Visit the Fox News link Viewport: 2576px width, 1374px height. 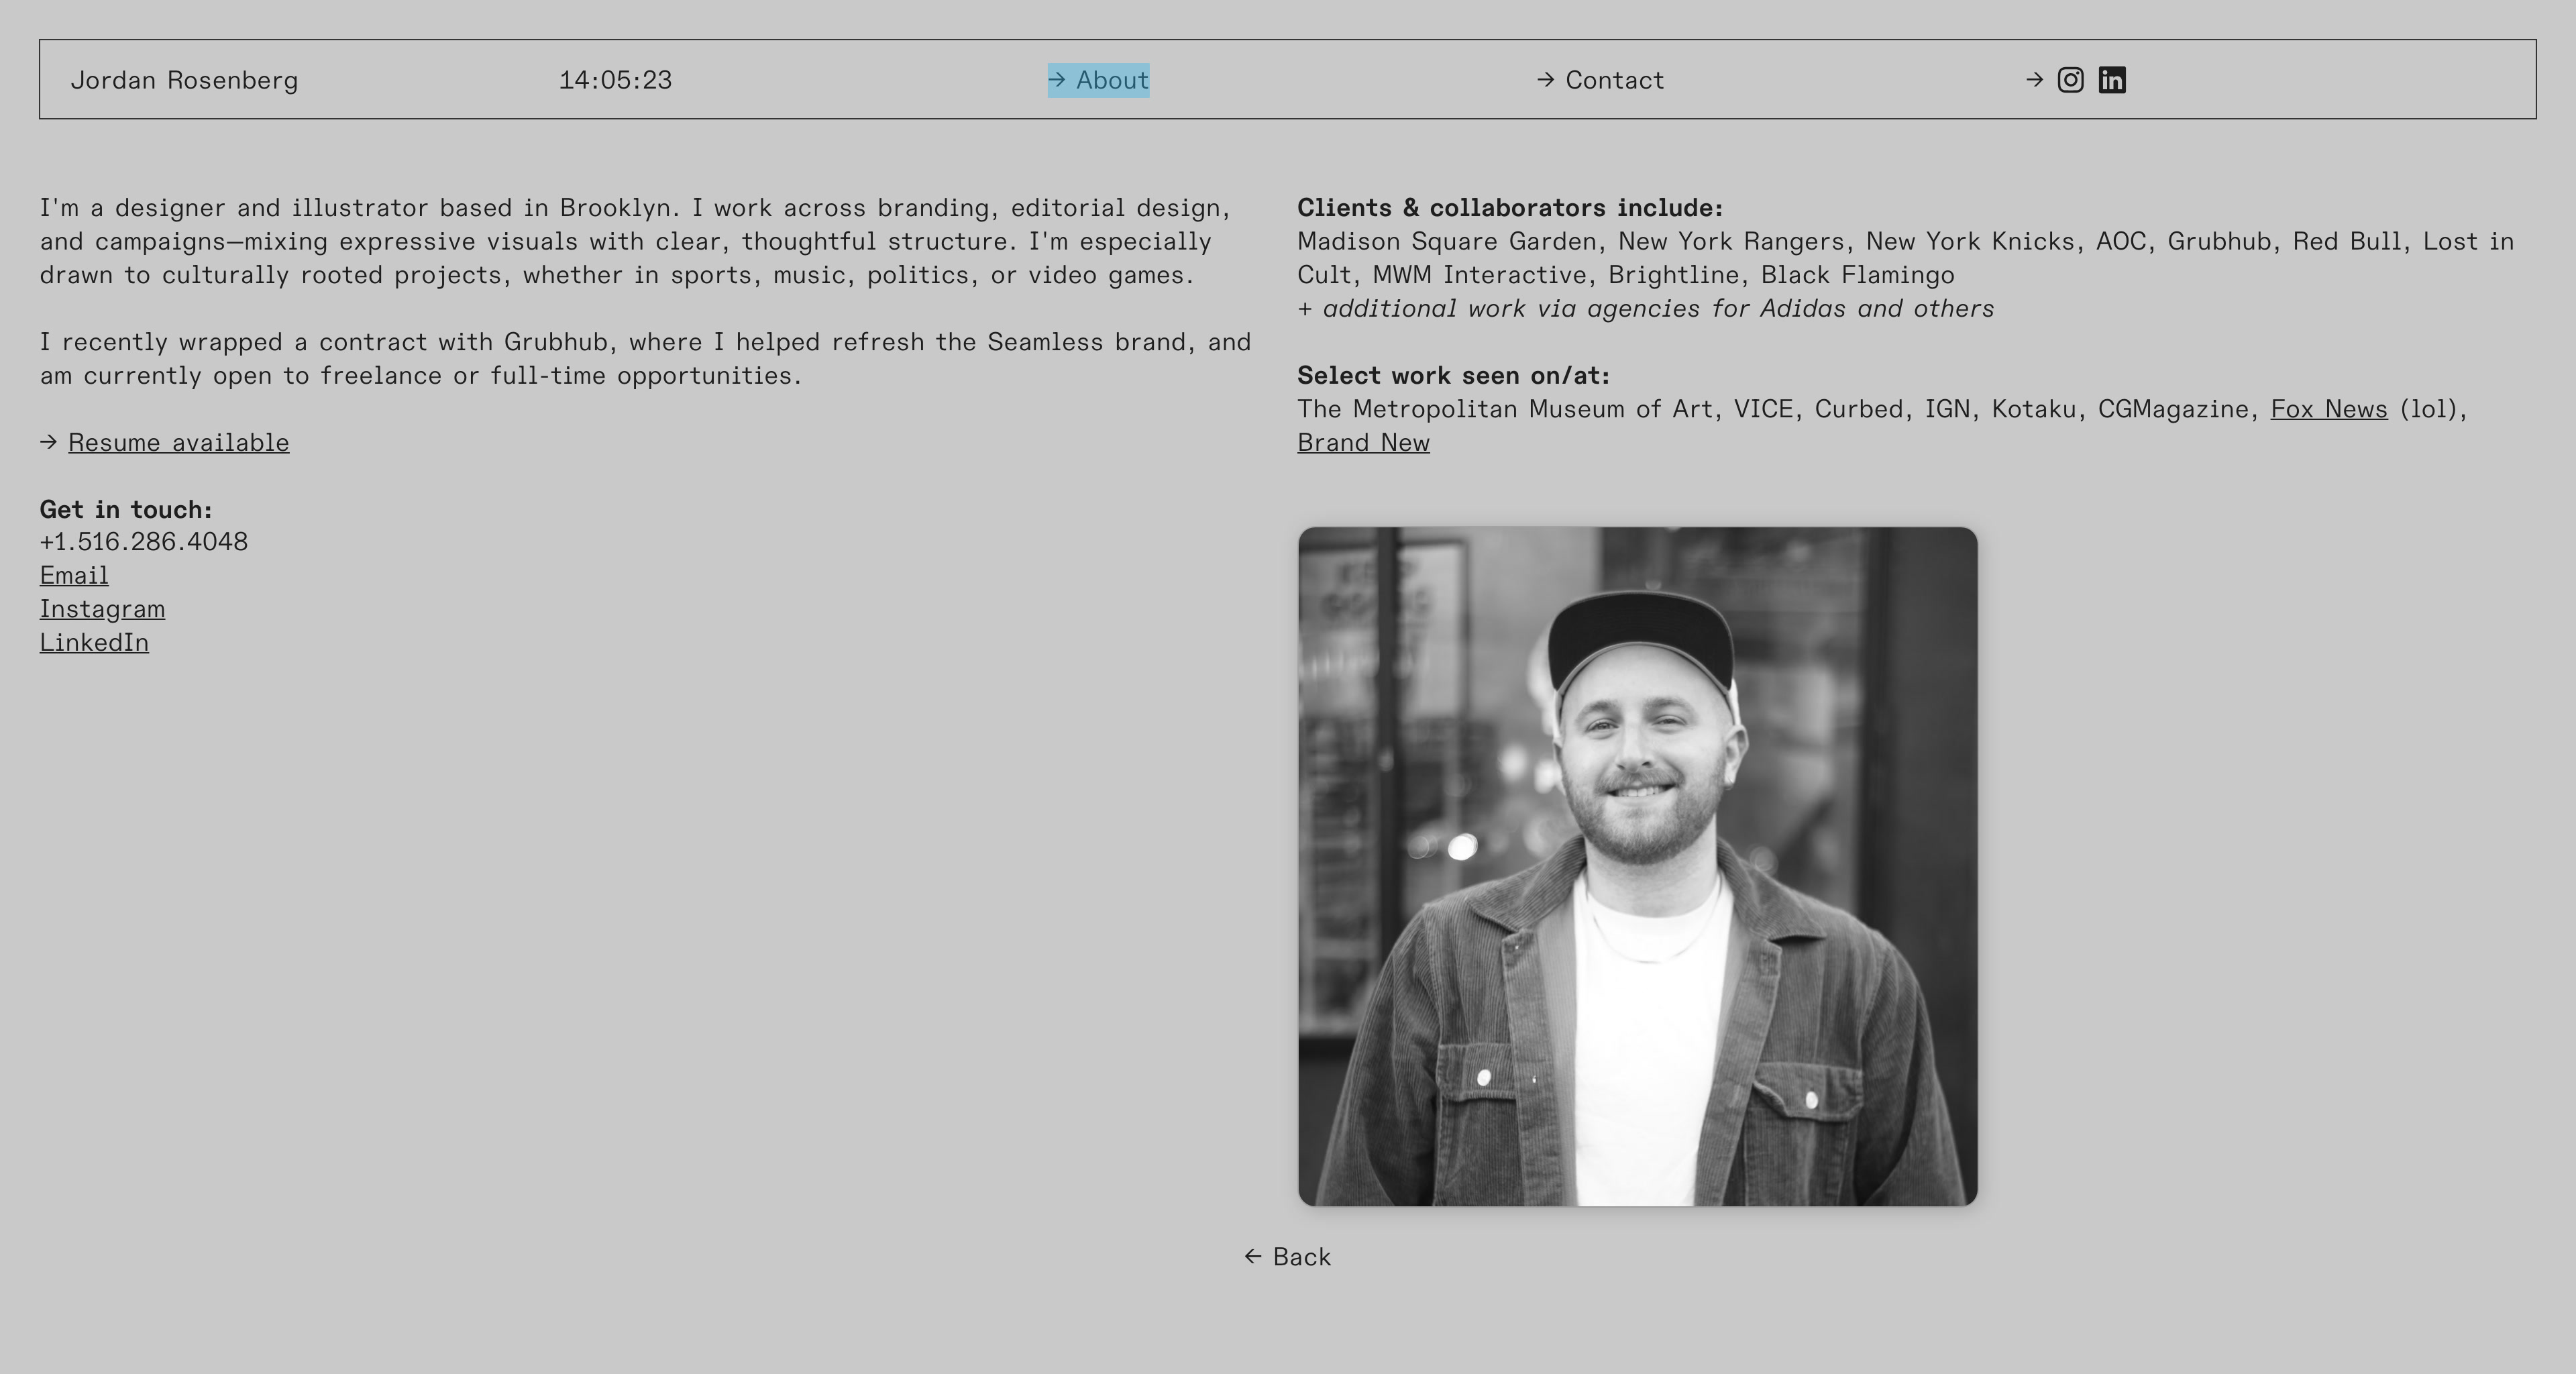(x=2329, y=409)
